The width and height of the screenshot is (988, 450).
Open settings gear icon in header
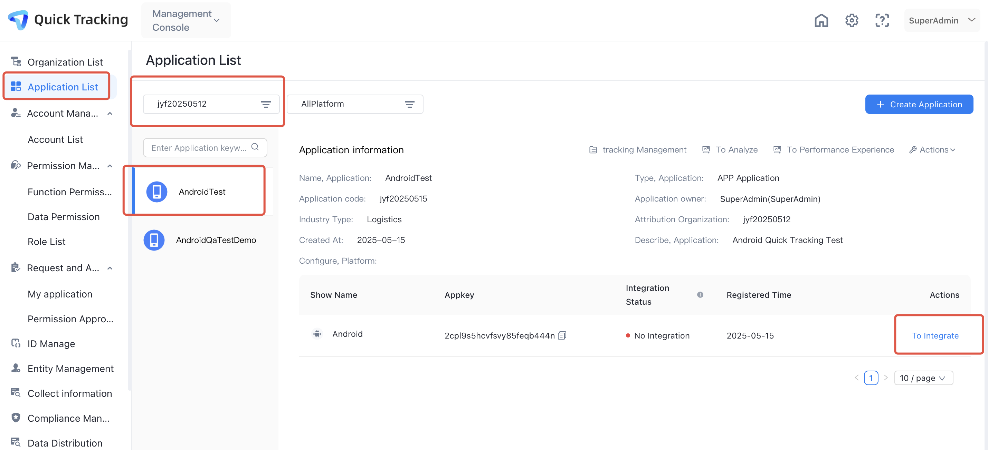pyautogui.click(x=852, y=20)
